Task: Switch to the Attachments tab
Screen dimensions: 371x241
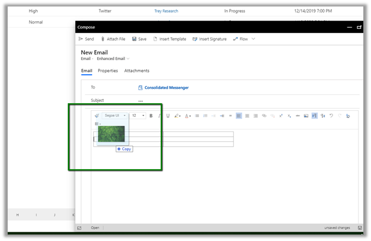Action: 136,71
